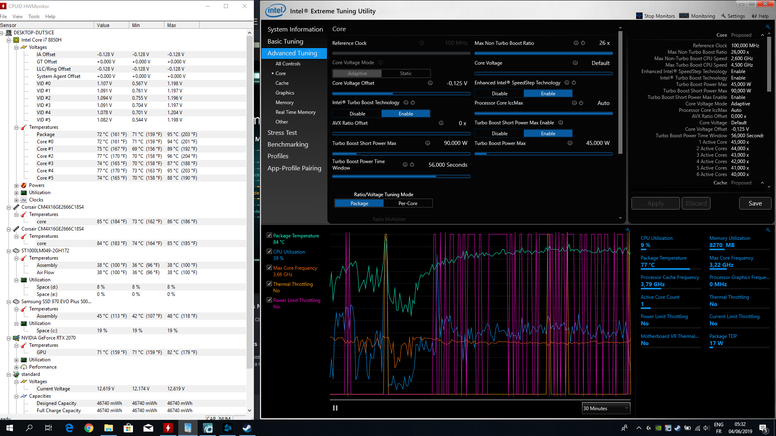Click info icon beside Core Voltage Mode
This screenshot has width=776, height=436.
[380, 63]
